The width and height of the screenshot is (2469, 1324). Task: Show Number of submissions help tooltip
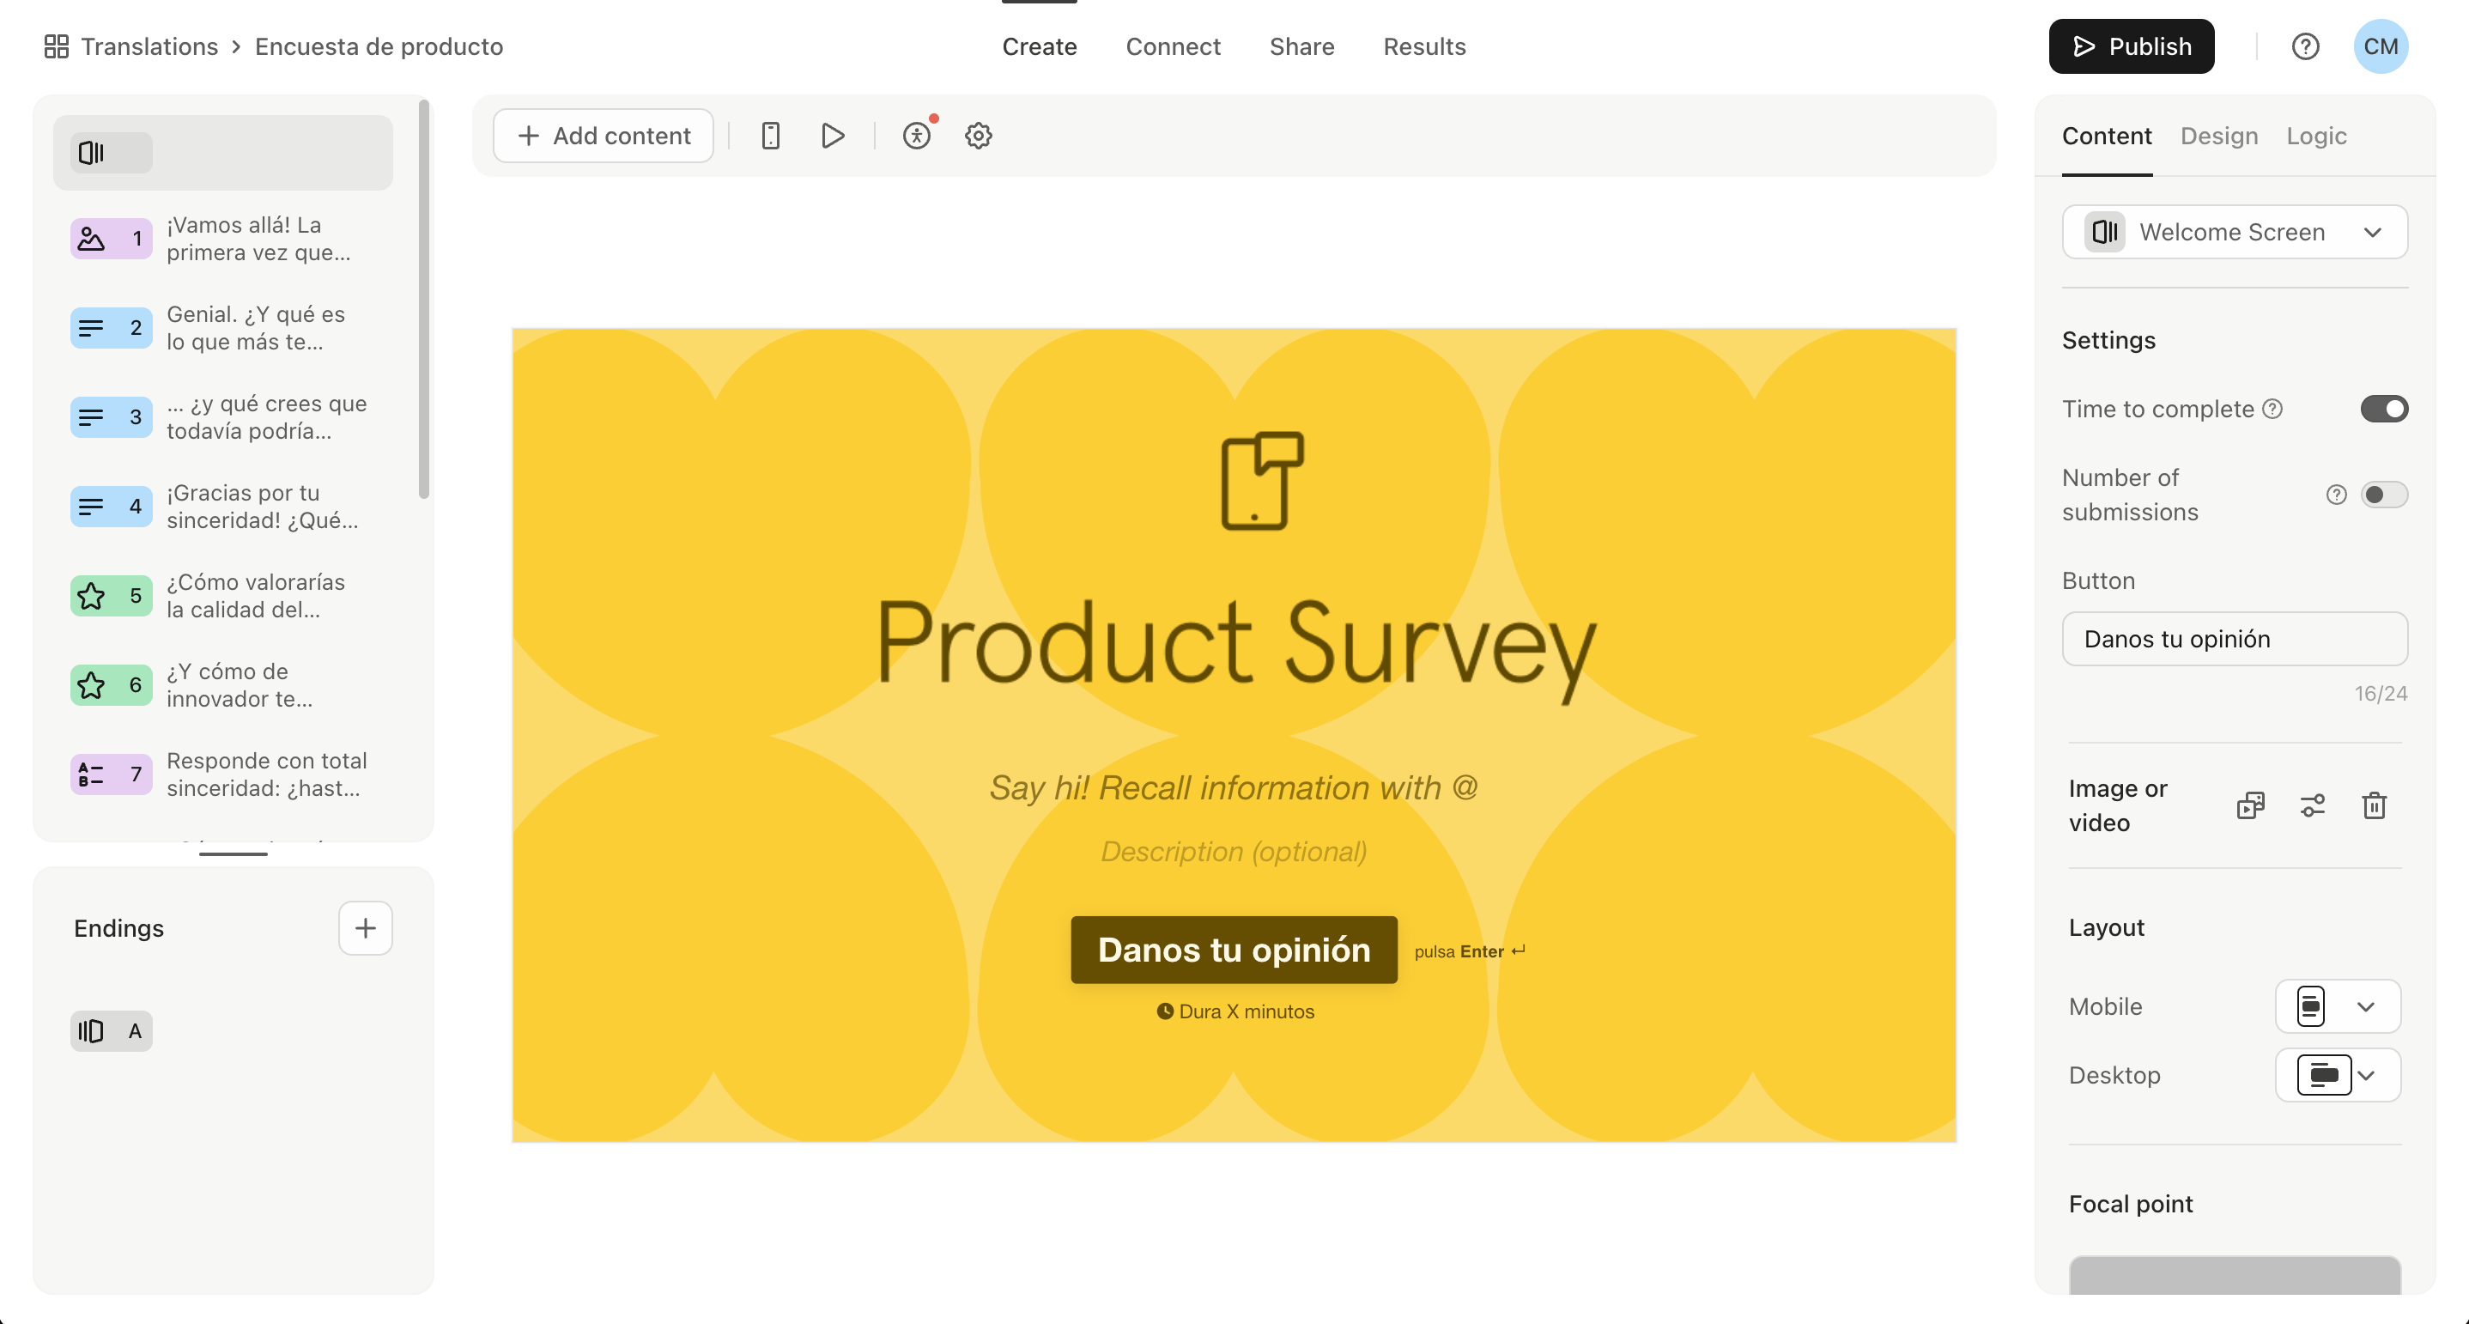click(x=2336, y=494)
